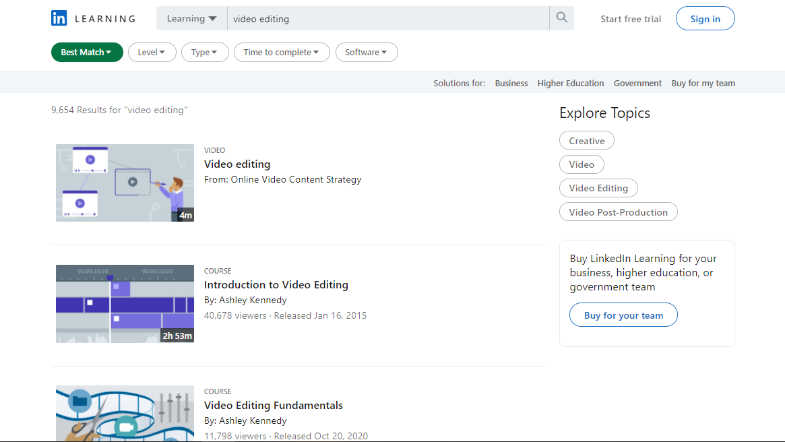
Task: Expand the Type filter dropdown
Action: point(205,52)
